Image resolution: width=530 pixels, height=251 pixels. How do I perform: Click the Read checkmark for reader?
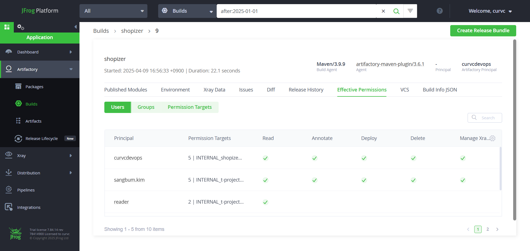click(x=265, y=202)
